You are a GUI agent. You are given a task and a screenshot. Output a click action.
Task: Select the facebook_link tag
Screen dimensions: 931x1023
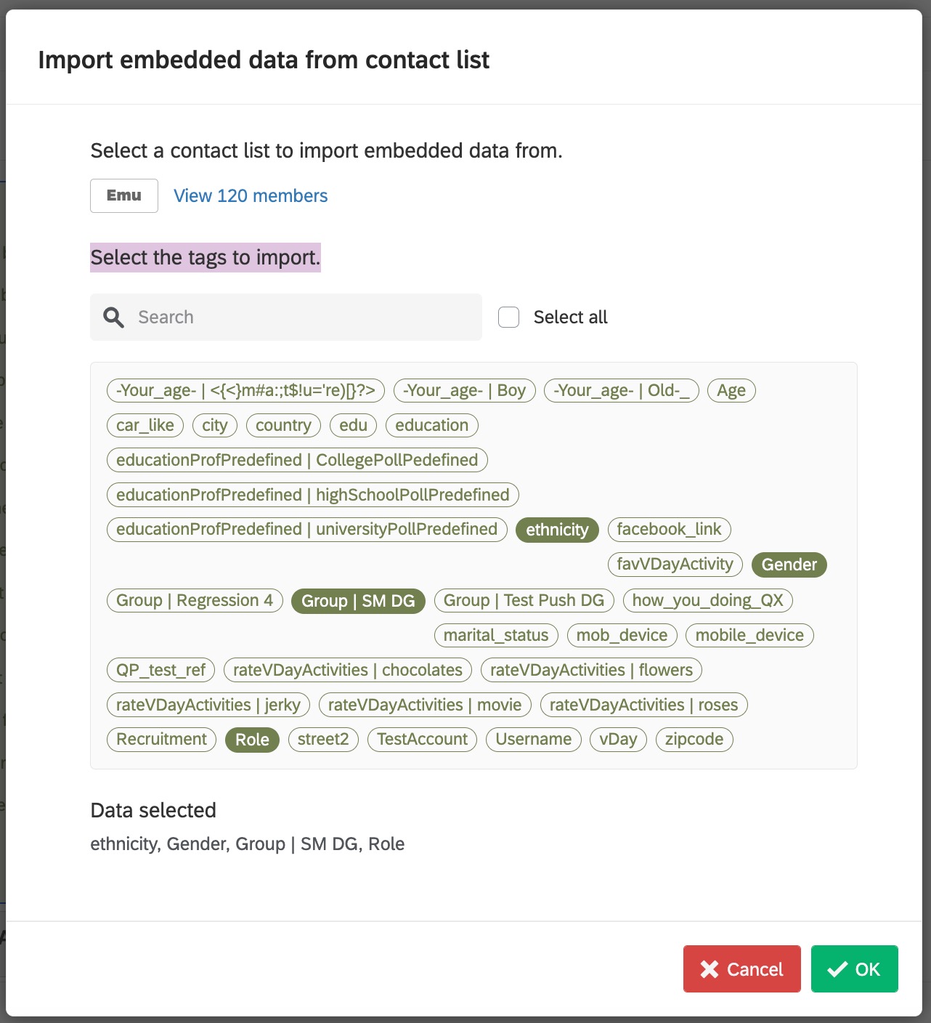pyautogui.click(x=669, y=529)
